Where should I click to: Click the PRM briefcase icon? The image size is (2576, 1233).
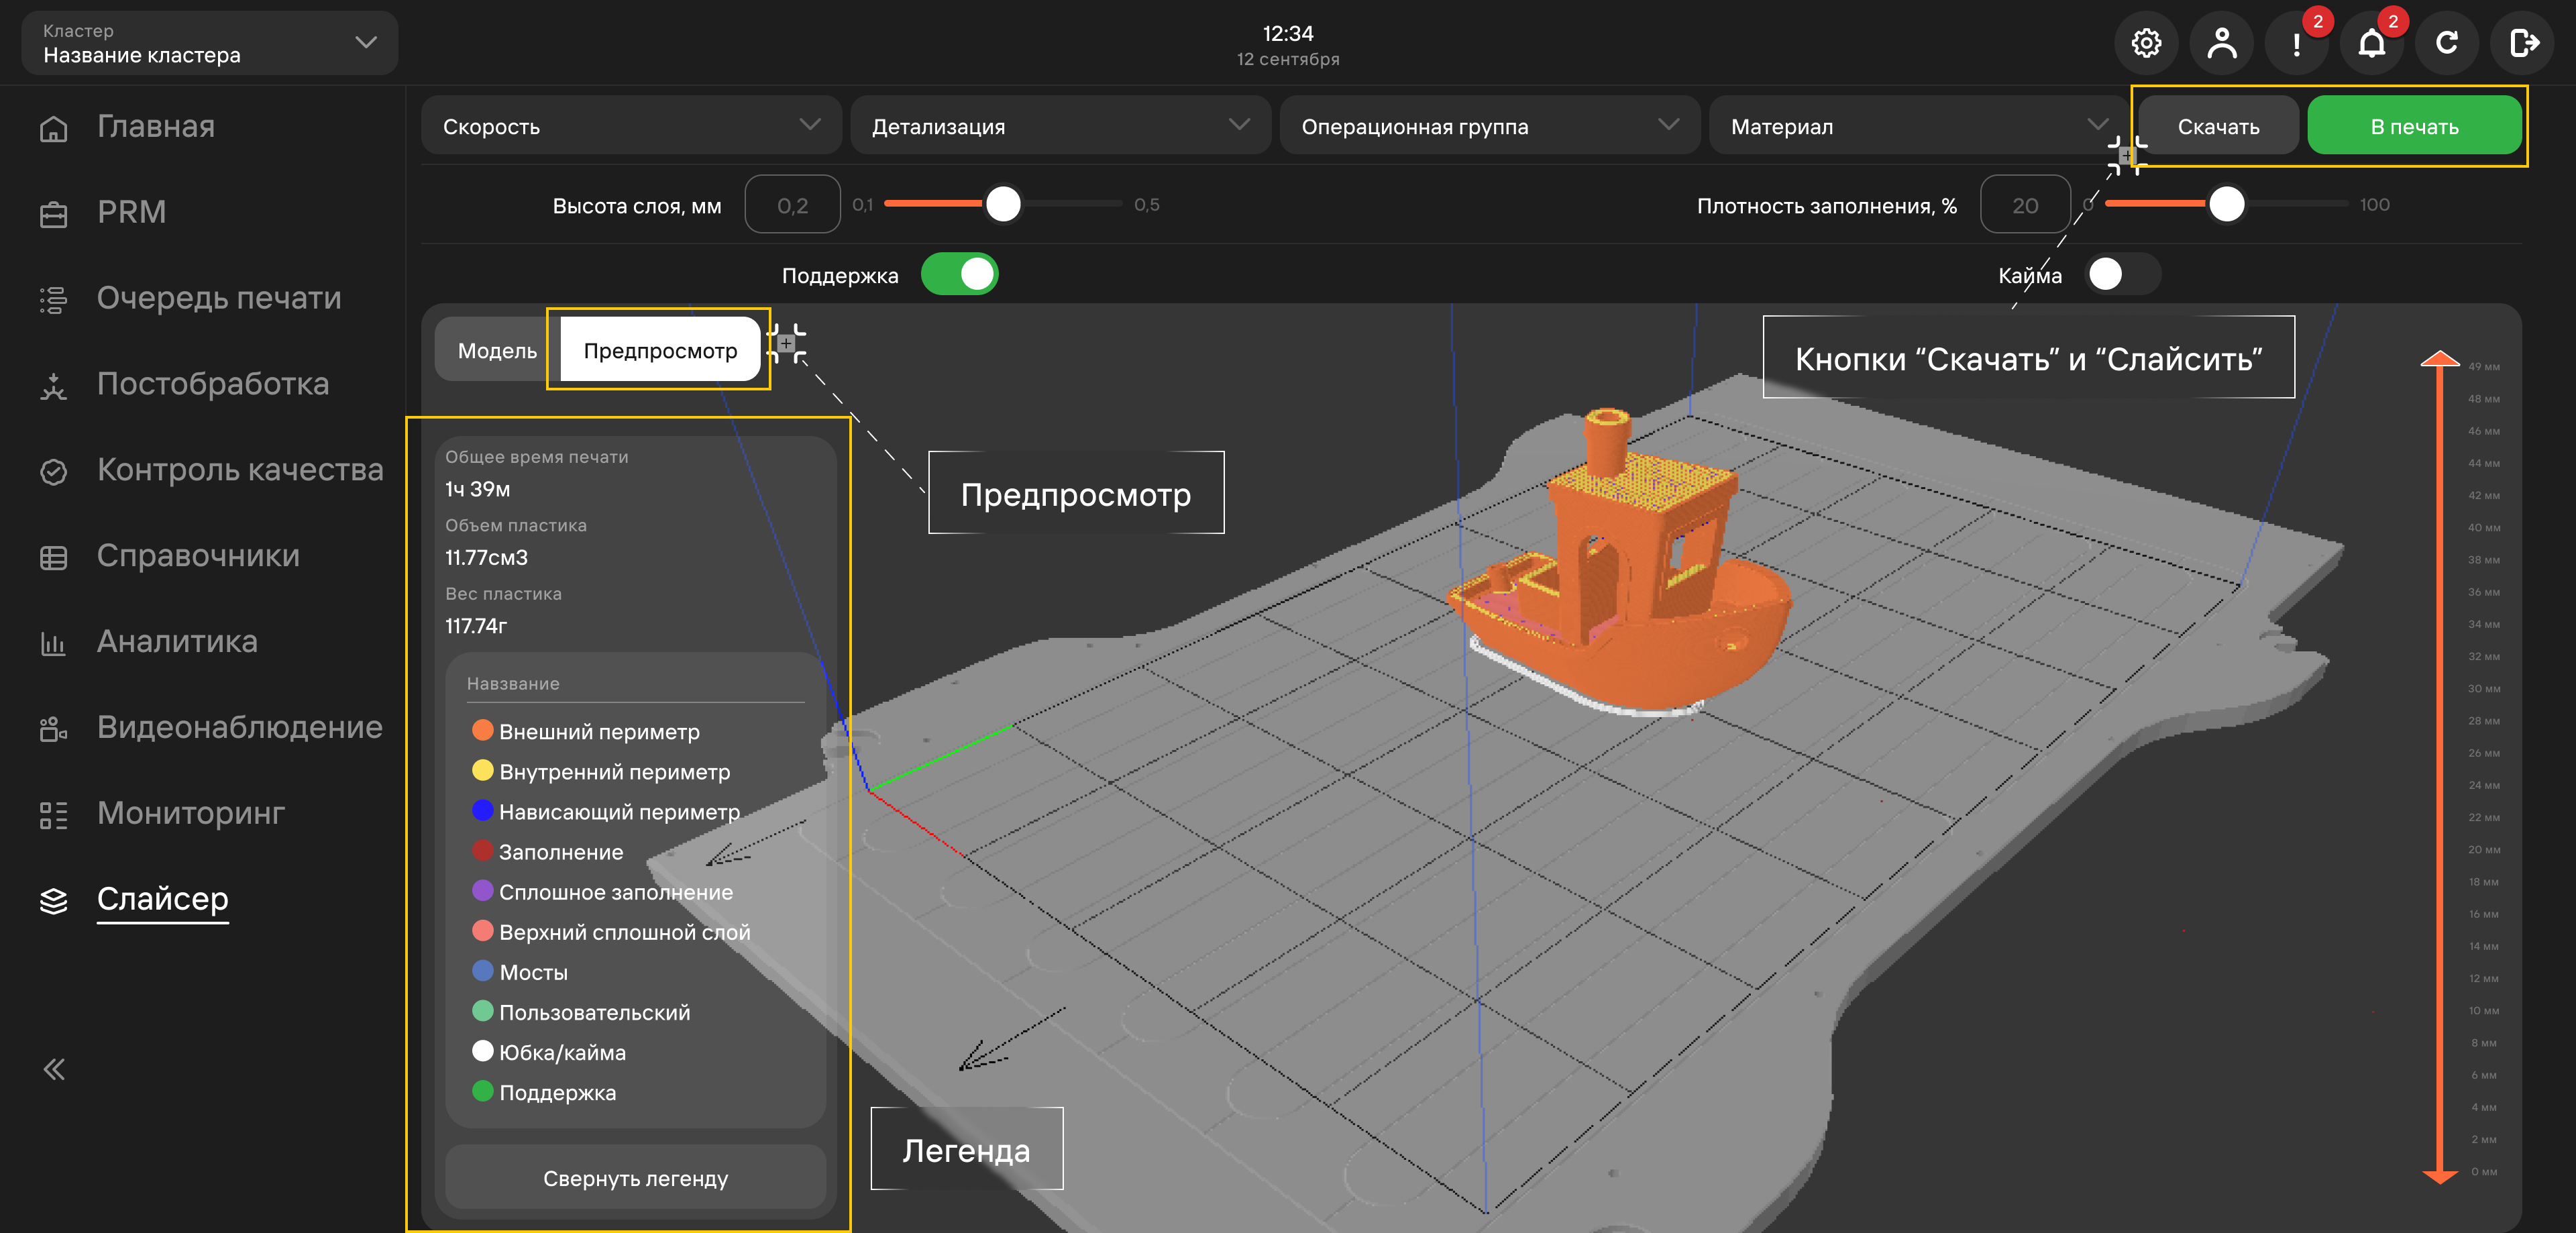53,213
